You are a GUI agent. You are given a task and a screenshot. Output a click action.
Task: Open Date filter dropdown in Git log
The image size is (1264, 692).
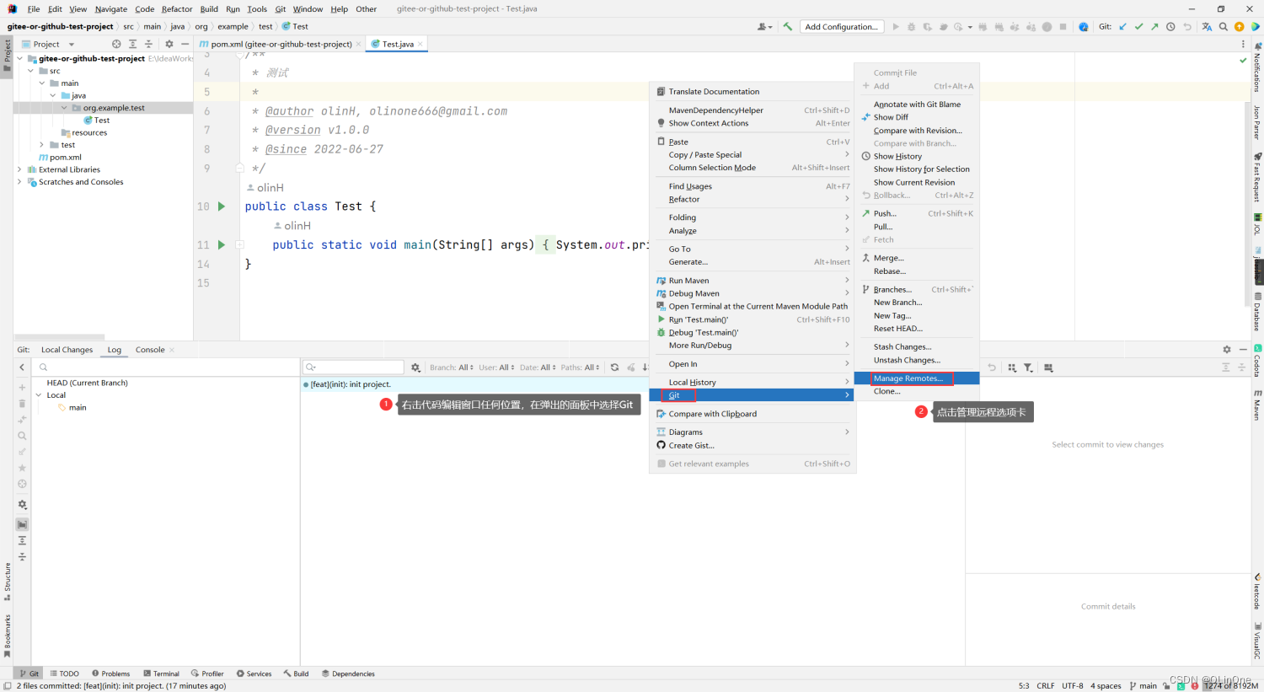point(538,367)
